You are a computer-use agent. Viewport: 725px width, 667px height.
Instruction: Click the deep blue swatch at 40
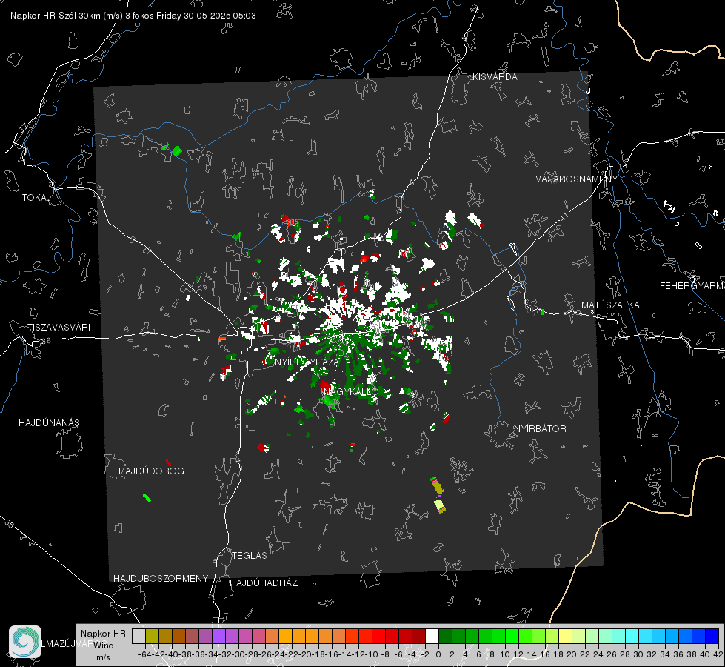pos(712,636)
